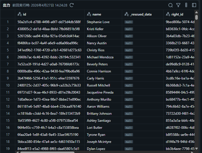Select the cell with name Aaron Williams

tap(103, 107)
